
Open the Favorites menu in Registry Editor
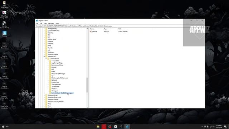click(x=51, y=24)
